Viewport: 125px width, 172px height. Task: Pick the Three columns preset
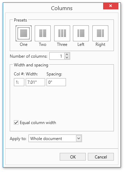point(62,33)
